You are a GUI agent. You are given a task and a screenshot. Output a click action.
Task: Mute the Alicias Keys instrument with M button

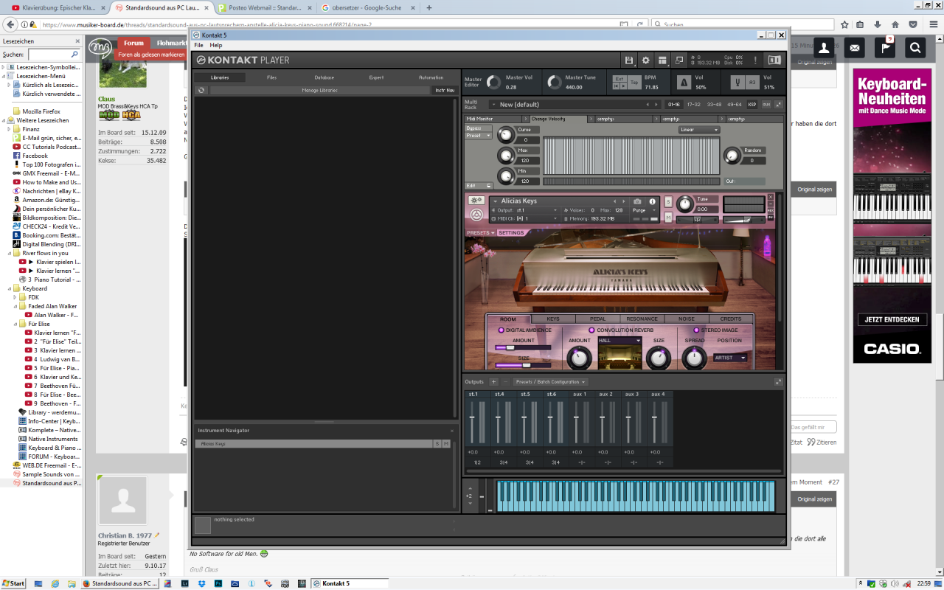[x=668, y=218]
